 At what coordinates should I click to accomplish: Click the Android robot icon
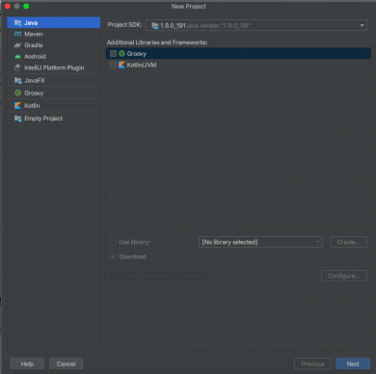[x=17, y=57]
